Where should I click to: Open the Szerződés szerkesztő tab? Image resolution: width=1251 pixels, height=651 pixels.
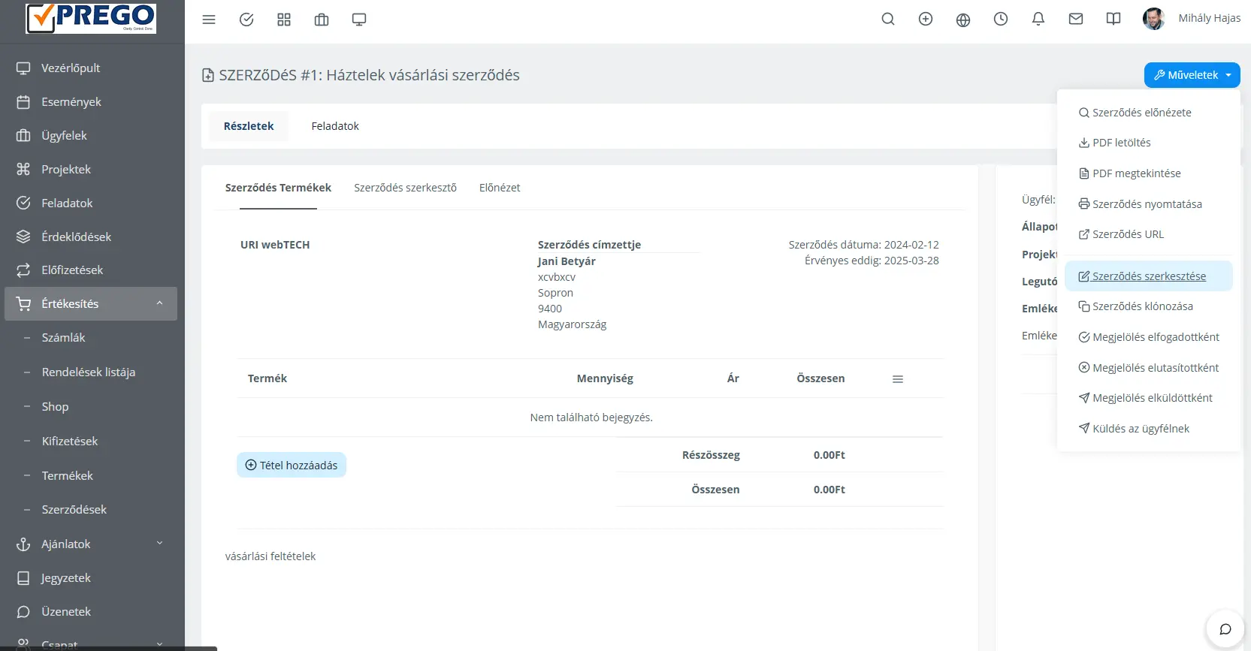[x=405, y=188]
